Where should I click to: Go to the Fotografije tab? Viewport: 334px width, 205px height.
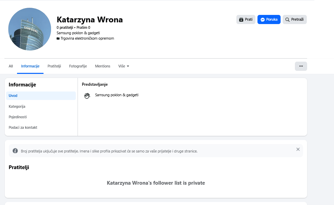pos(78,66)
